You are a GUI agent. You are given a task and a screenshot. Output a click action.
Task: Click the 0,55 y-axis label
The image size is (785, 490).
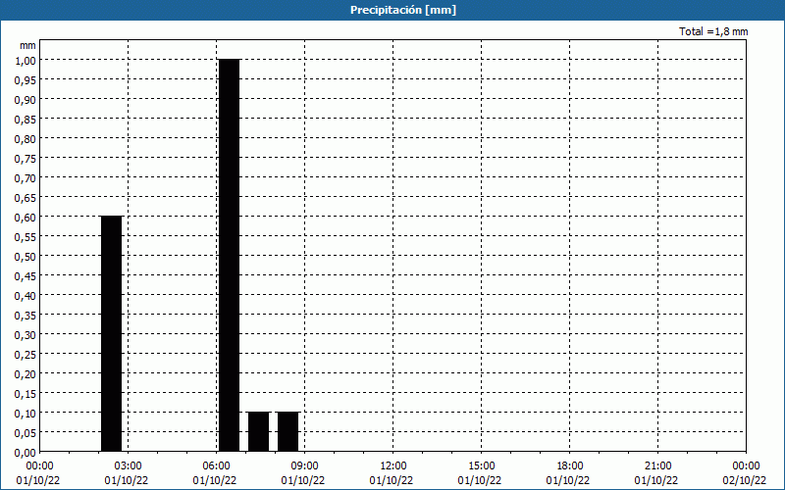click(26, 236)
